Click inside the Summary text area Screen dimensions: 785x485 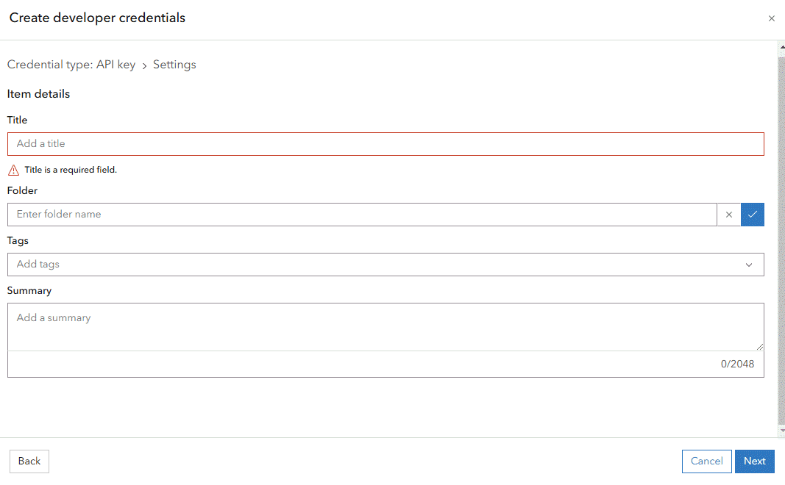[386, 327]
